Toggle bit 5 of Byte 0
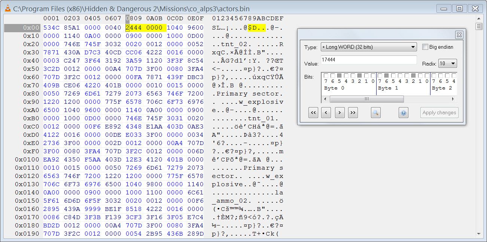This screenshot has height=242, width=487. click(339, 76)
